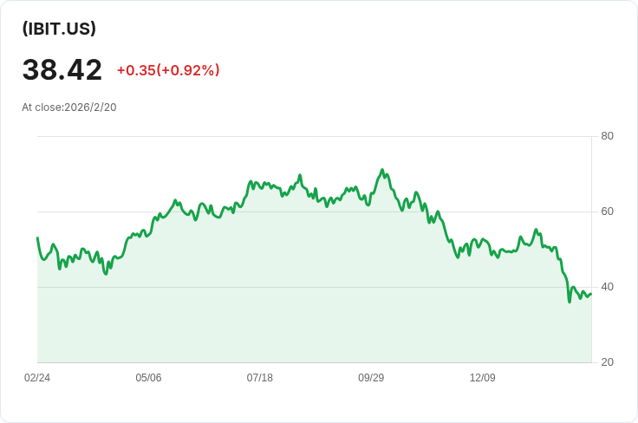Click the 02/24 date on the time axis

click(x=37, y=378)
